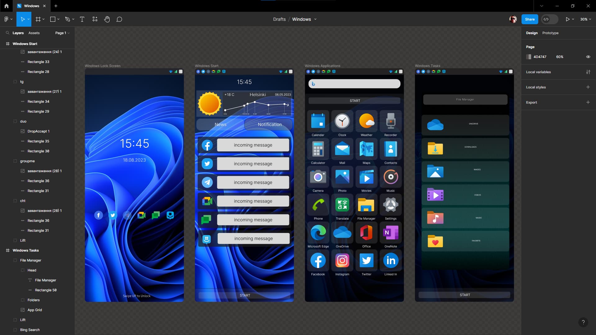Go to the Figma home screen
The image size is (596, 335).
[x=7, y=6]
